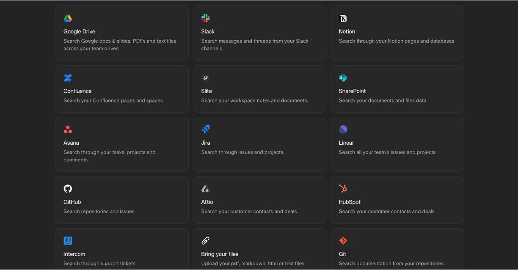Click the Slack logo icon

205,18
